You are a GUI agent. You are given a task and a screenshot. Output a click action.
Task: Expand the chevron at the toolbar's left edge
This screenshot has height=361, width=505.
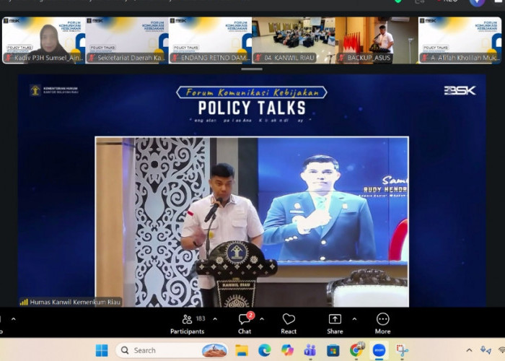tap(14, 319)
